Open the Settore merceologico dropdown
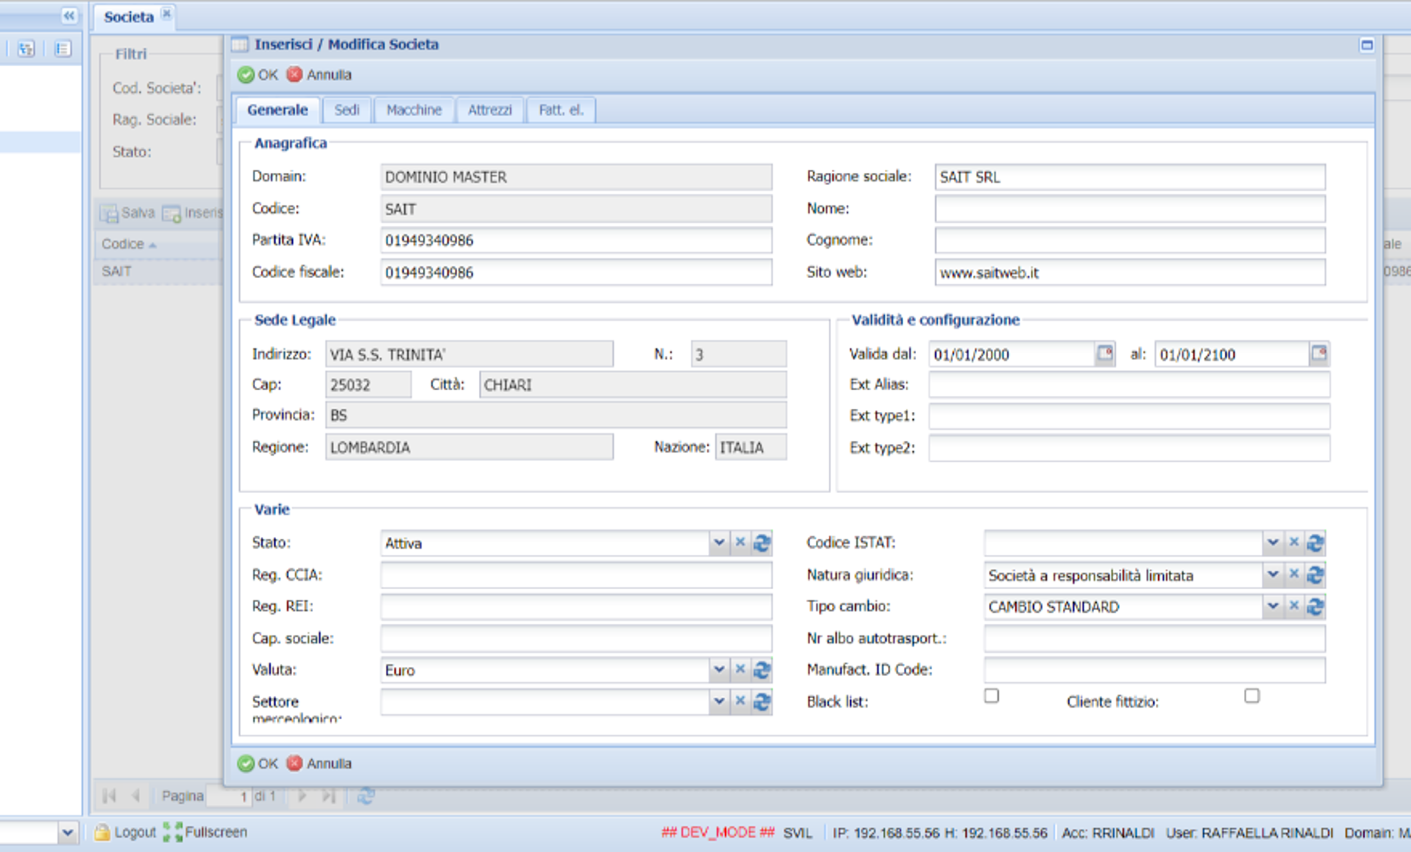1411x852 pixels. (719, 701)
